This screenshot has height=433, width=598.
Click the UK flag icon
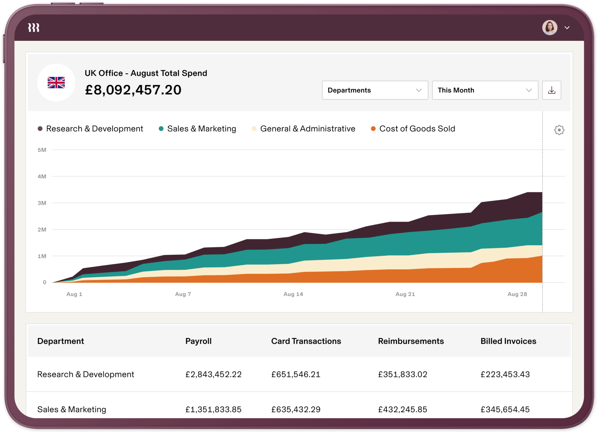point(56,83)
